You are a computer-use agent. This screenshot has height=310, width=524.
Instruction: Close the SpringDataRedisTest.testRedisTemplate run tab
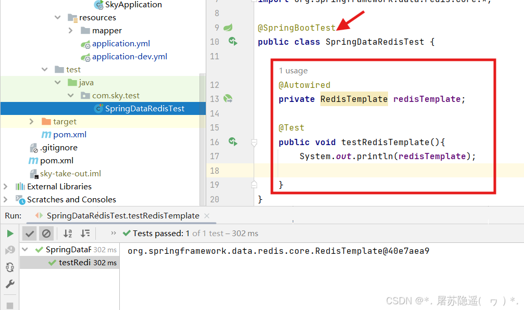(207, 216)
